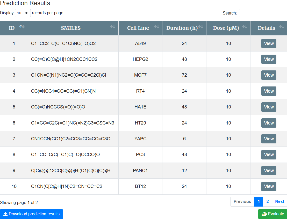Sort by Dose (µM) column arrows
Viewport: 287px width, 219px height.
tap(245, 27)
